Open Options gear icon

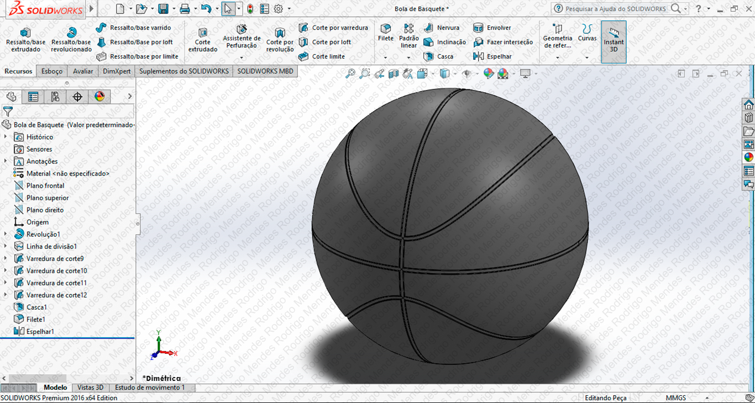click(x=279, y=9)
